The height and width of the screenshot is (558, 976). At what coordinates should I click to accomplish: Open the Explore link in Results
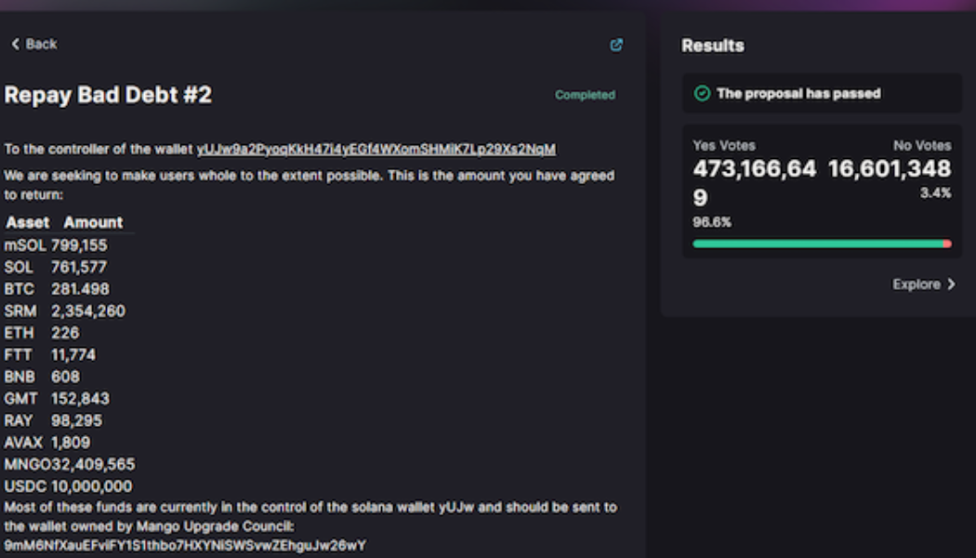tap(917, 285)
